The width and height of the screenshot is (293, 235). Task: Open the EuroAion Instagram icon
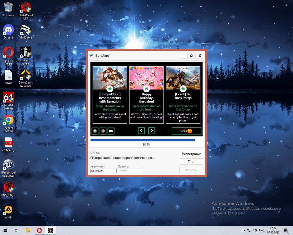[103, 131]
